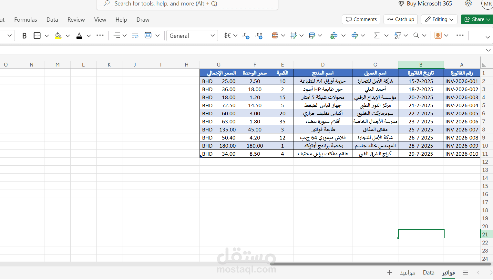Viewport: 493px width, 280px height.
Task: Open the View tab
Action: pos(100,20)
